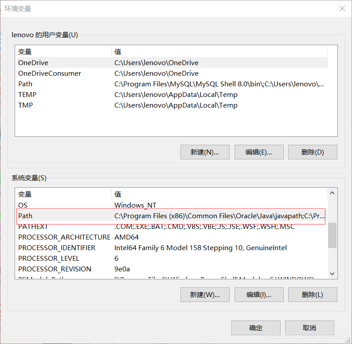The image size is (352, 344).
Task: Close the 环境变量 dialog
Action: coord(342,8)
